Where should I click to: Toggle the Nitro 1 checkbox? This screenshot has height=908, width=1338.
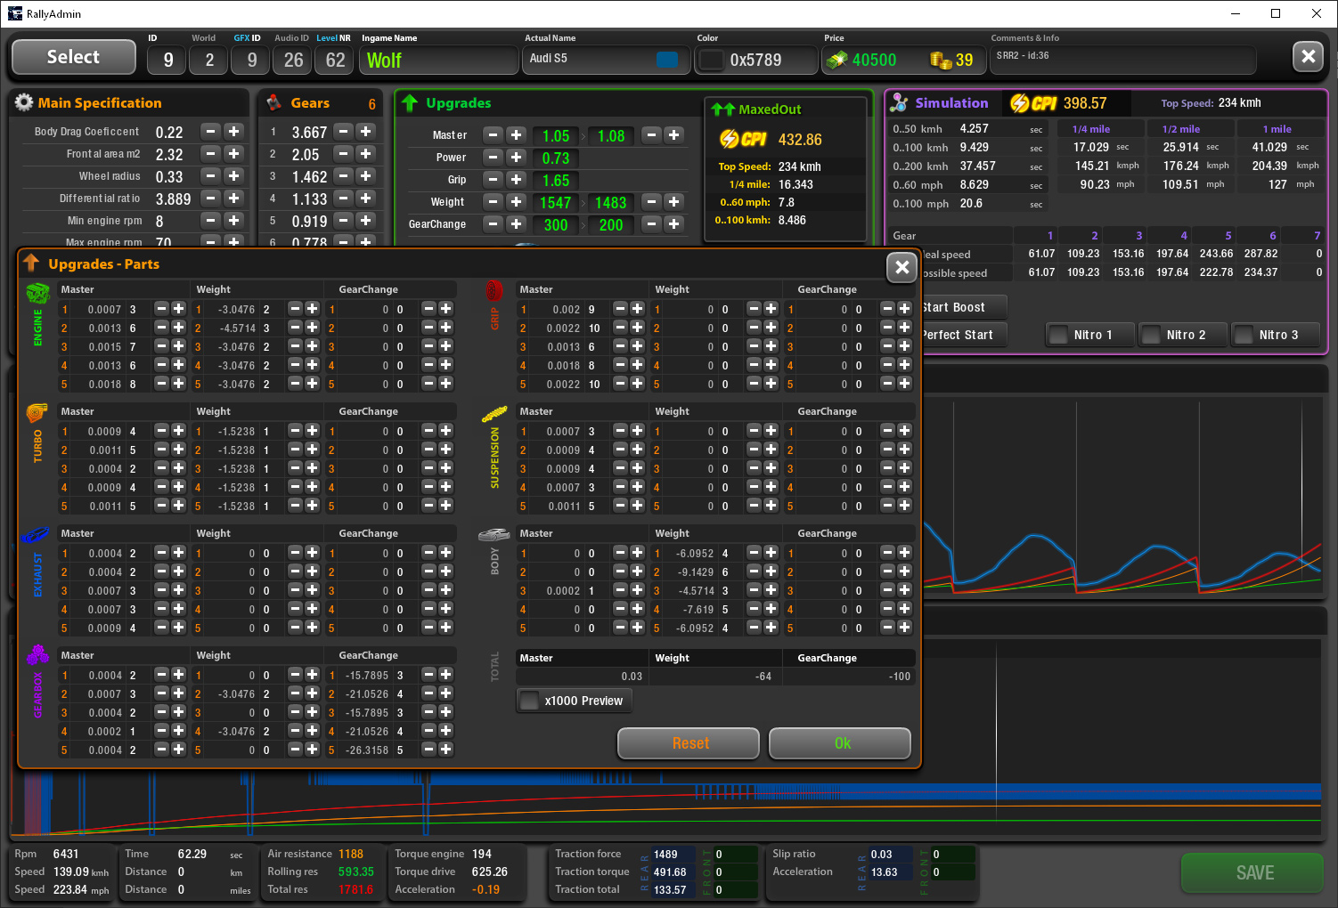pos(1058,336)
